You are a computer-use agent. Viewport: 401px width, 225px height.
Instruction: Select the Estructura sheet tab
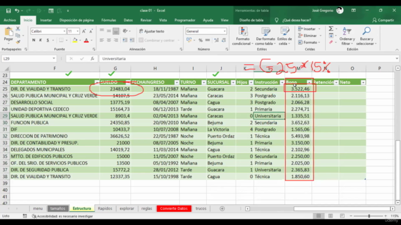pos(82,209)
